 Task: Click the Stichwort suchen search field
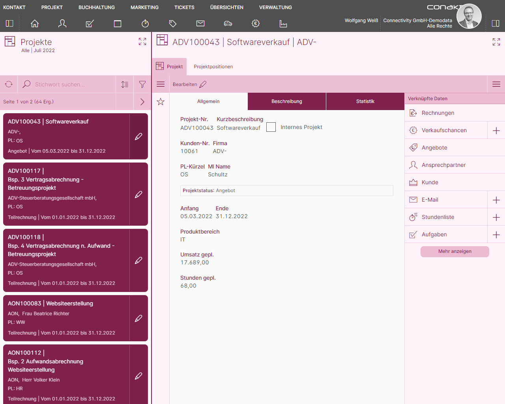67,84
